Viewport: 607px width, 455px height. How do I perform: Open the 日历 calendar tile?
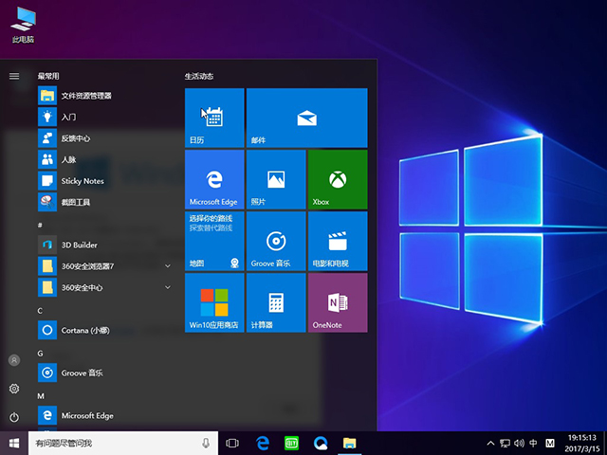(x=214, y=118)
